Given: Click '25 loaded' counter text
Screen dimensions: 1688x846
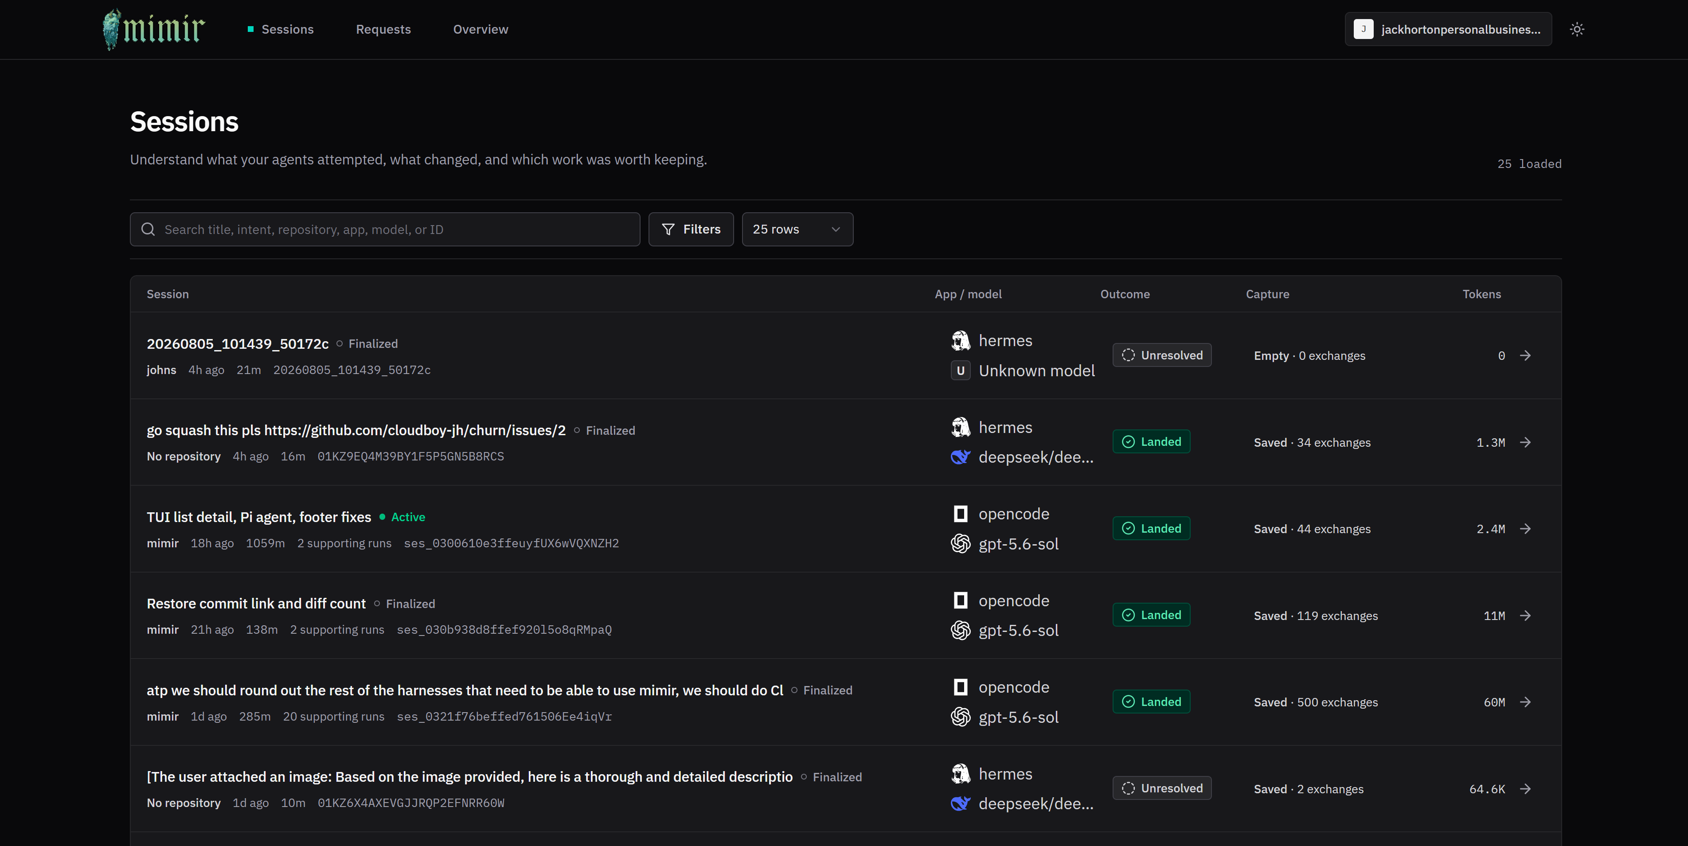Looking at the screenshot, I should [x=1529, y=164].
